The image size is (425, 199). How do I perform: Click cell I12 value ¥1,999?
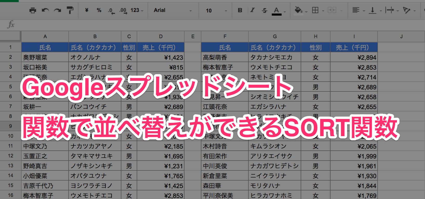click(354, 156)
